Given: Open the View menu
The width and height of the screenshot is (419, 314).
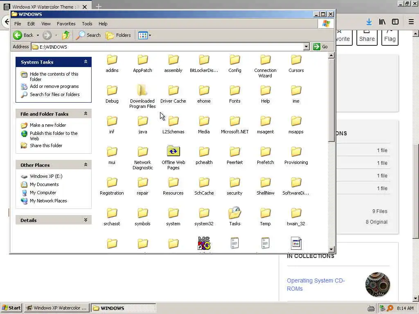Looking at the screenshot, I should pyautogui.click(x=46, y=24).
